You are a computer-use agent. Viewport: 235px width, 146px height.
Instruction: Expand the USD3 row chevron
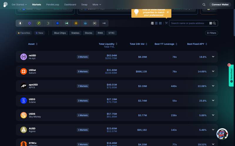(x=213, y=100)
